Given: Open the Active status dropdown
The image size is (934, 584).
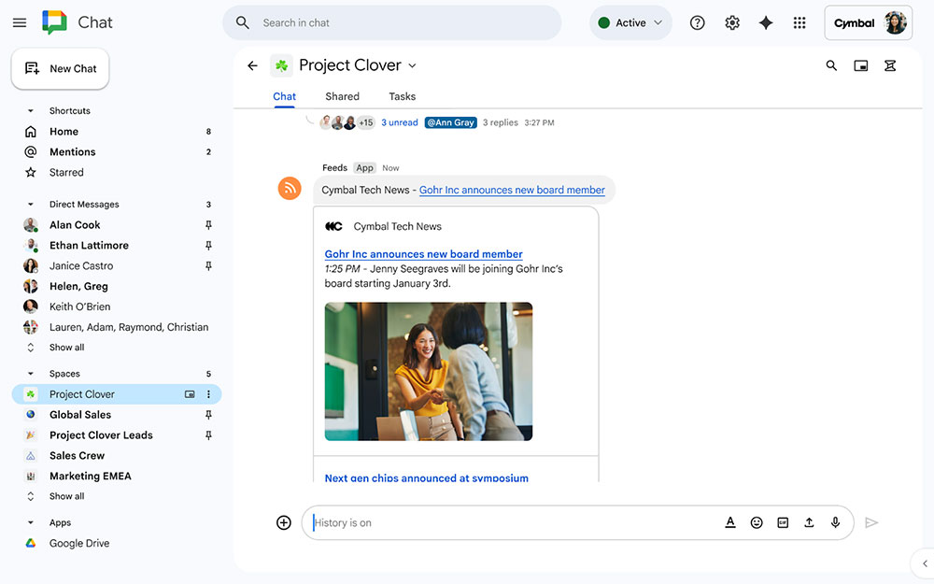Looking at the screenshot, I should click(630, 22).
